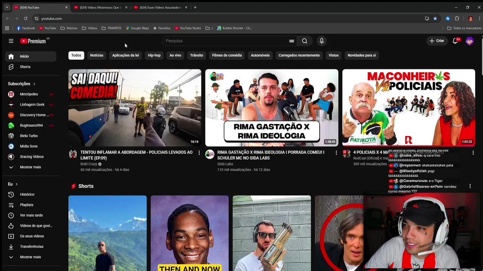483x271 pixels.
Task: Select the Trânsito filter chip
Action: tap(197, 55)
